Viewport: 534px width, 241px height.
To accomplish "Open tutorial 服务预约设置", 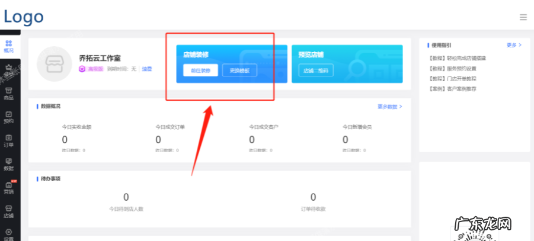I will 452,69.
